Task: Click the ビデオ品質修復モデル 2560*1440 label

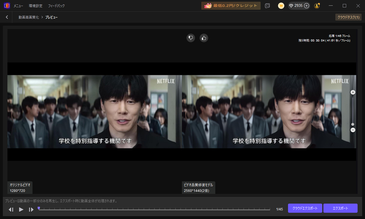Action: pos(199,187)
